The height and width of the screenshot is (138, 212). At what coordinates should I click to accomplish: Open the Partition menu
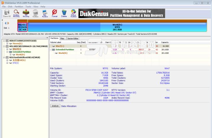[x=19, y=7]
